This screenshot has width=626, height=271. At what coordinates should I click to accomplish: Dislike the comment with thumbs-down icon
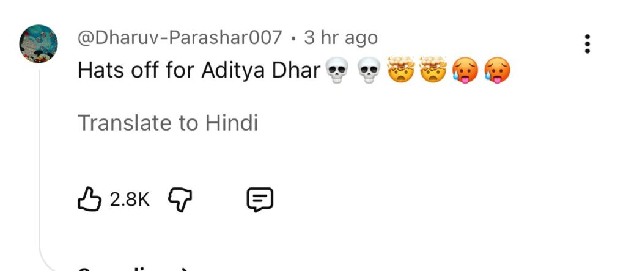(x=180, y=200)
